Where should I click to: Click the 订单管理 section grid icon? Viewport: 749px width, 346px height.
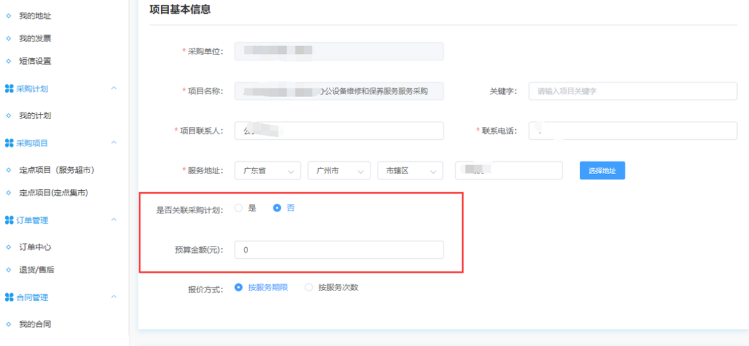(9, 220)
